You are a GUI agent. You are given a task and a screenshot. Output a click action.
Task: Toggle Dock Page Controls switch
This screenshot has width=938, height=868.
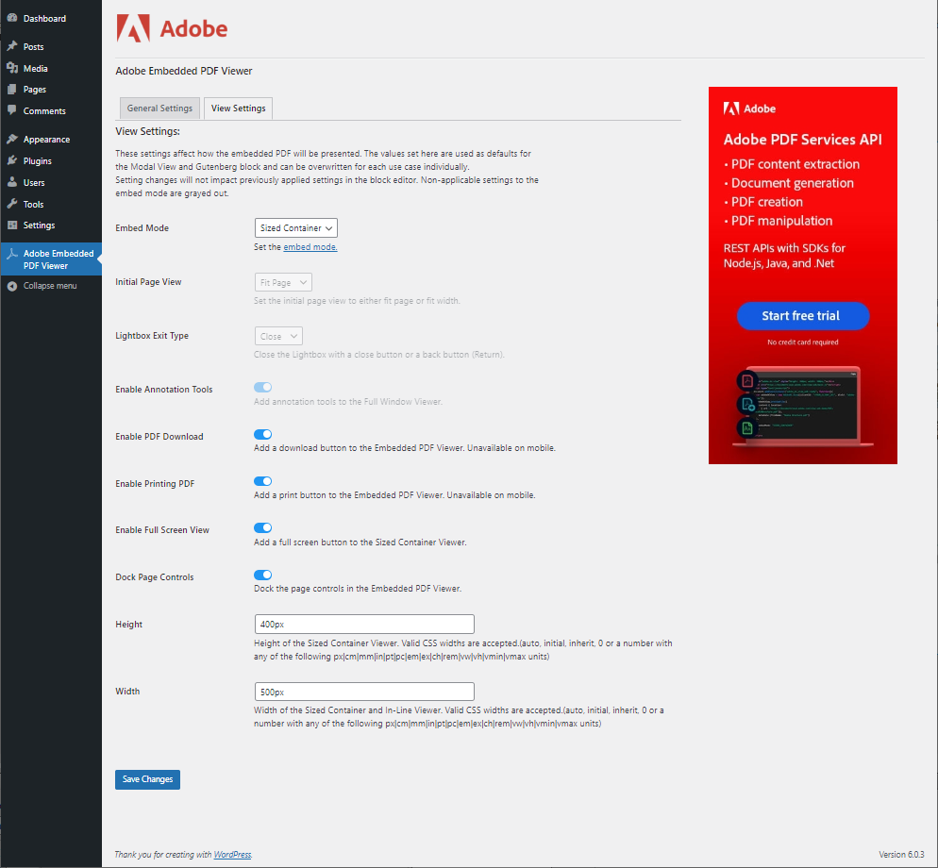tap(262, 575)
